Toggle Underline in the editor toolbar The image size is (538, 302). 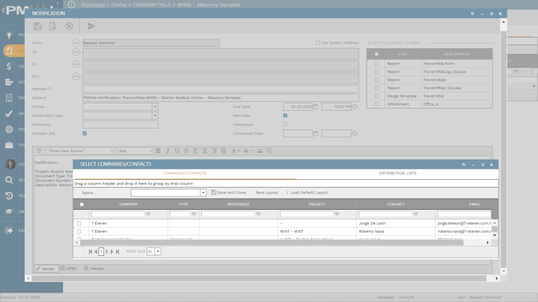coord(177,150)
